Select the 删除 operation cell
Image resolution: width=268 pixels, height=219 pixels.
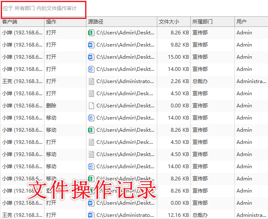click(51, 105)
